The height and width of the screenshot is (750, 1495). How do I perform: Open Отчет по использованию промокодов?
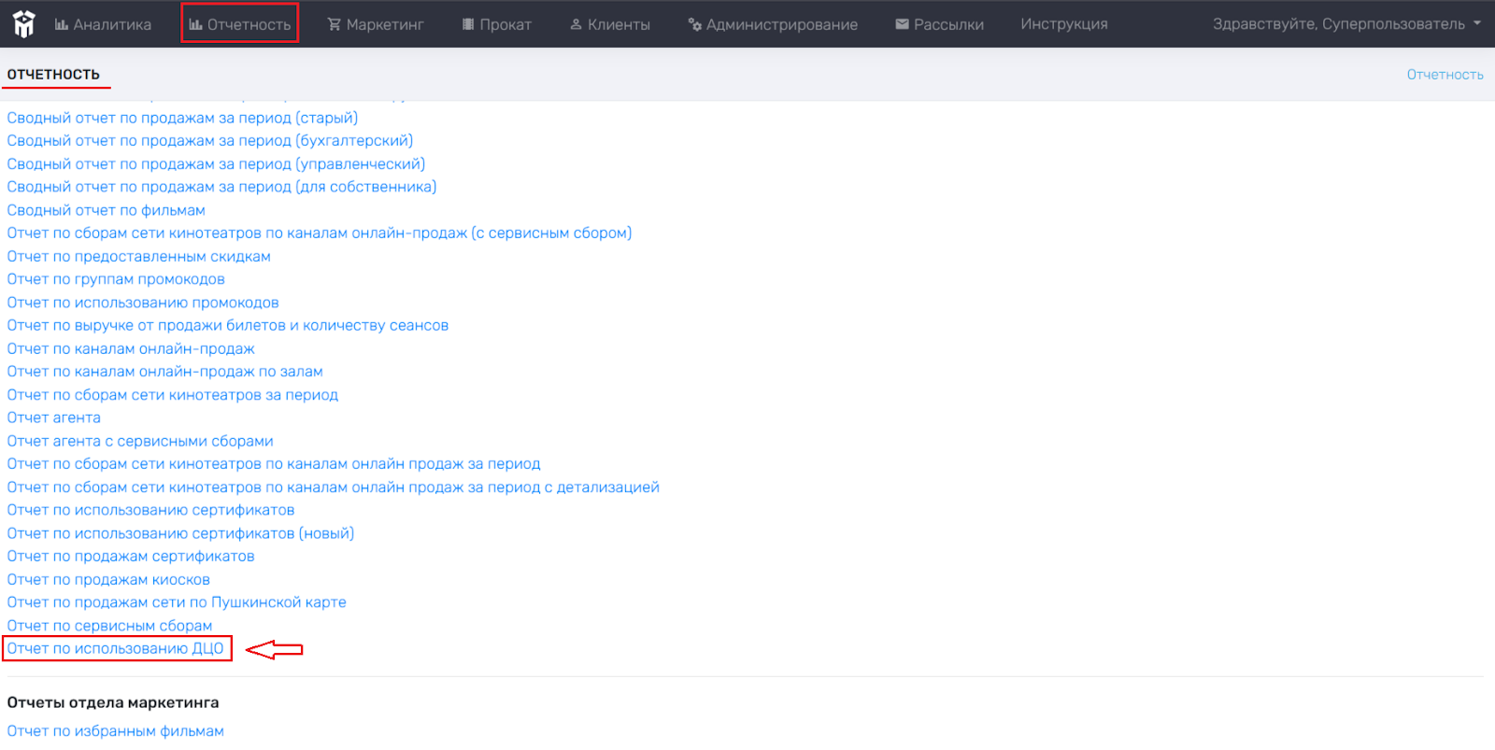pyautogui.click(x=143, y=303)
